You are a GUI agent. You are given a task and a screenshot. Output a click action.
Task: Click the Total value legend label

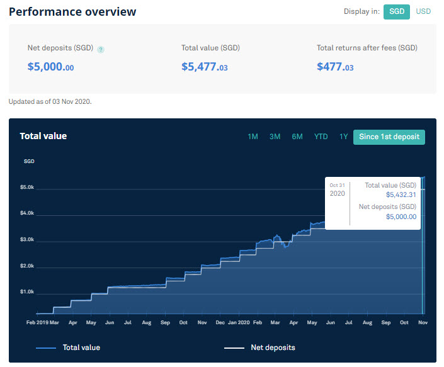[81, 347]
